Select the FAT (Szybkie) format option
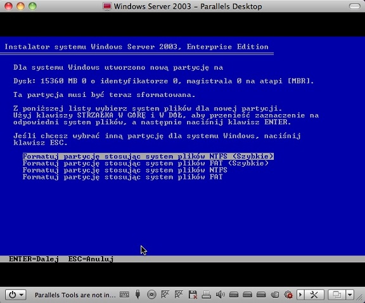Screen dimensions: 365x303 pos(146,163)
